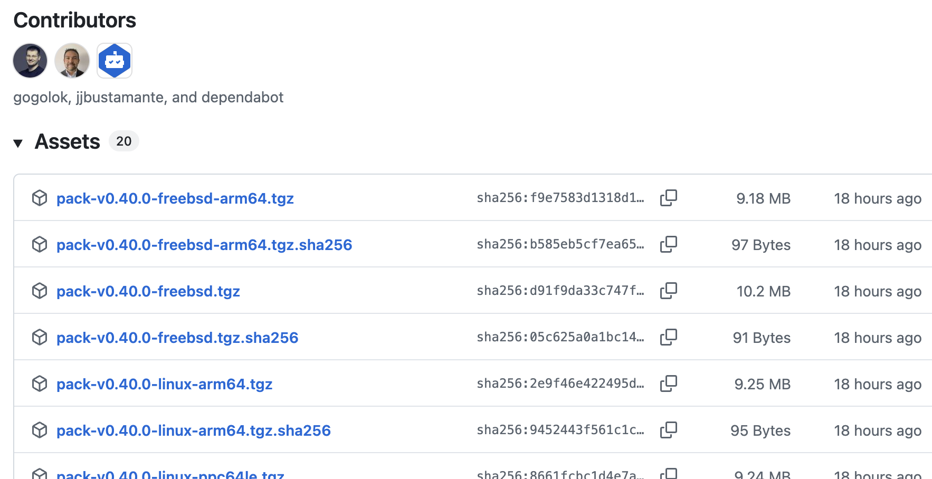Download pack-v0.40.0-linux-arm64.tgz
The image size is (932, 479).
[x=164, y=384]
